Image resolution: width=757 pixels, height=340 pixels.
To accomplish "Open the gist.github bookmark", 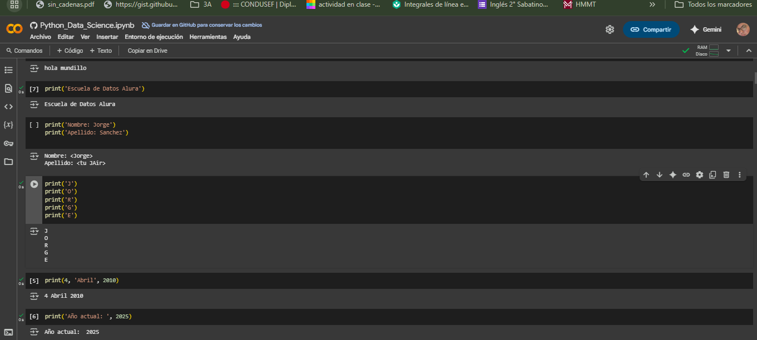I will tap(141, 4).
